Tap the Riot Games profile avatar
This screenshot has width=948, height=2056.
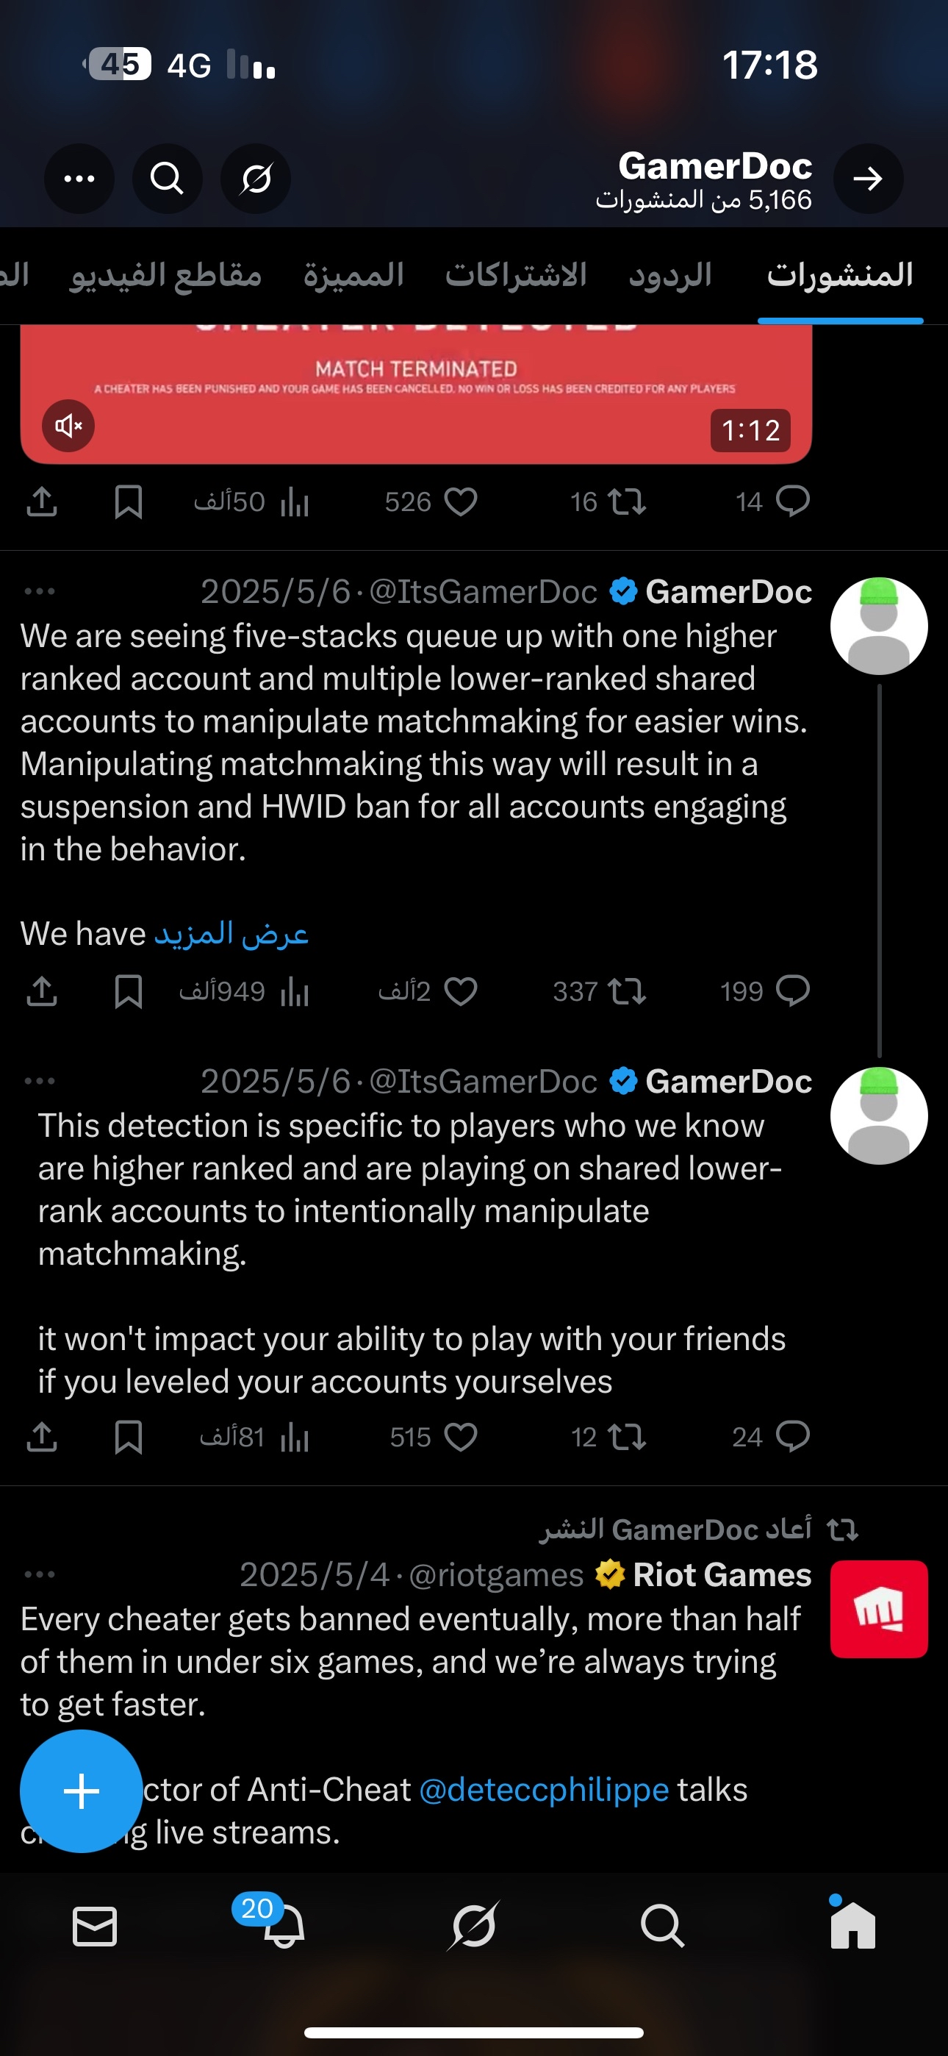click(879, 1609)
